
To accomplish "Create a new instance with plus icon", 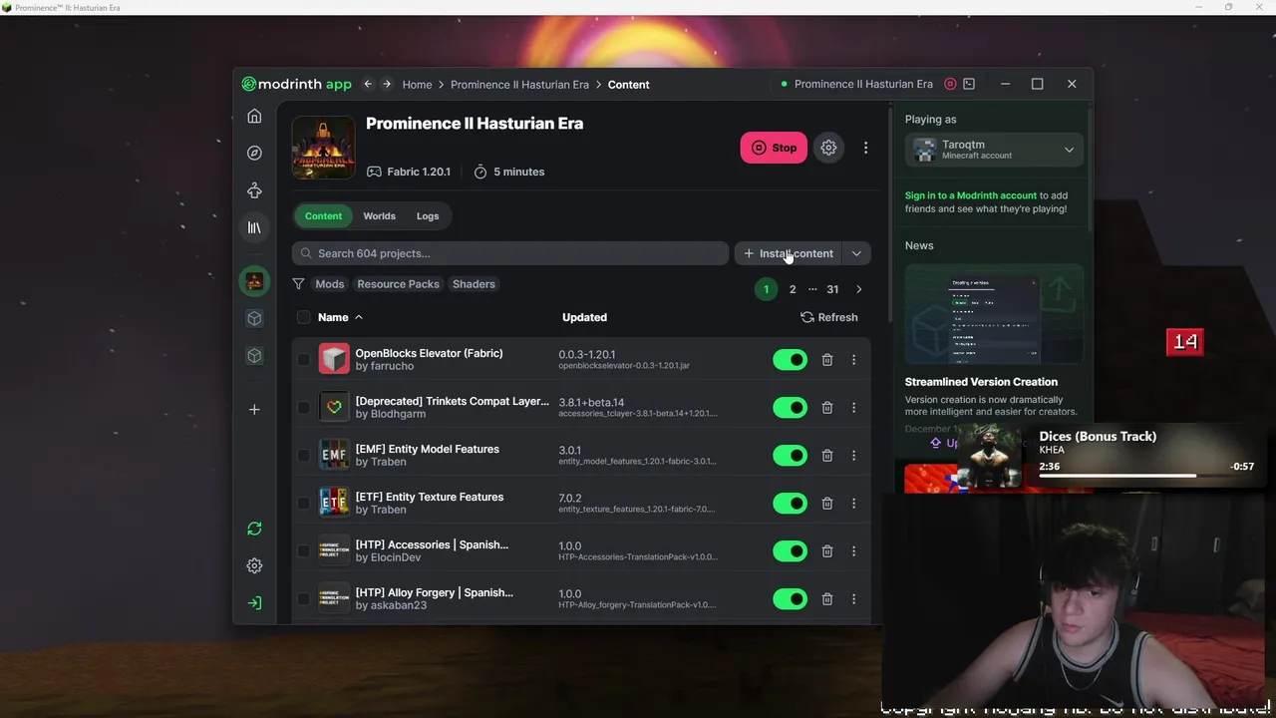I will (x=254, y=409).
